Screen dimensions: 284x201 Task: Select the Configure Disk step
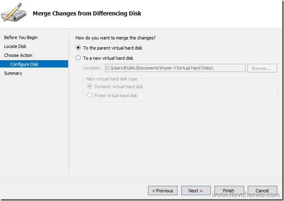click(24, 64)
